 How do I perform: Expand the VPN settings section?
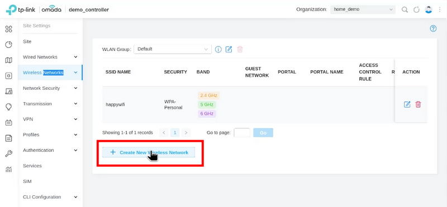click(50, 119)
